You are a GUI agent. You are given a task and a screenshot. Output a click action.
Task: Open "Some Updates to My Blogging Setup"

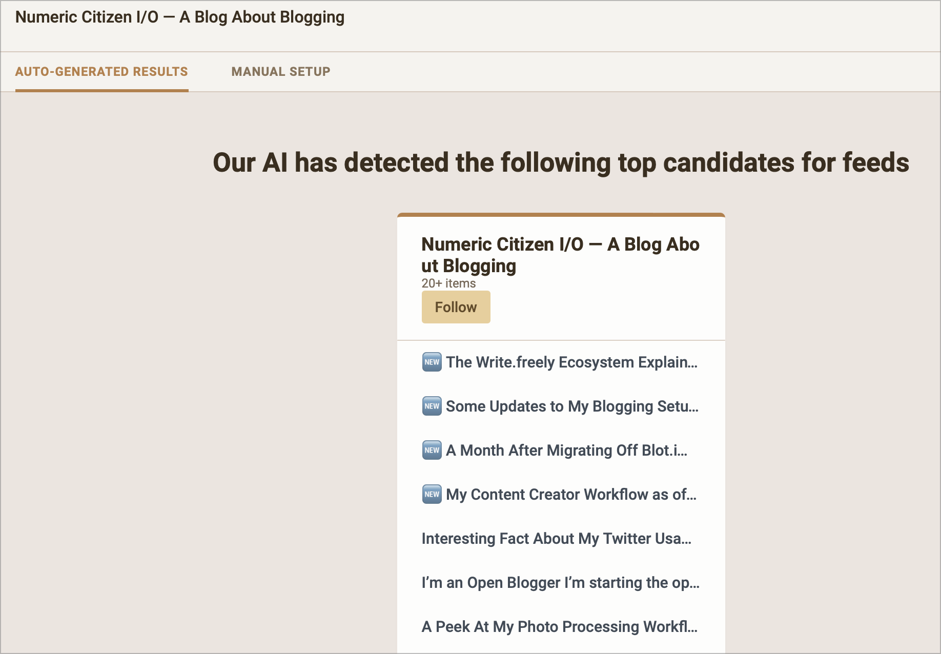[x=572, y=406]
